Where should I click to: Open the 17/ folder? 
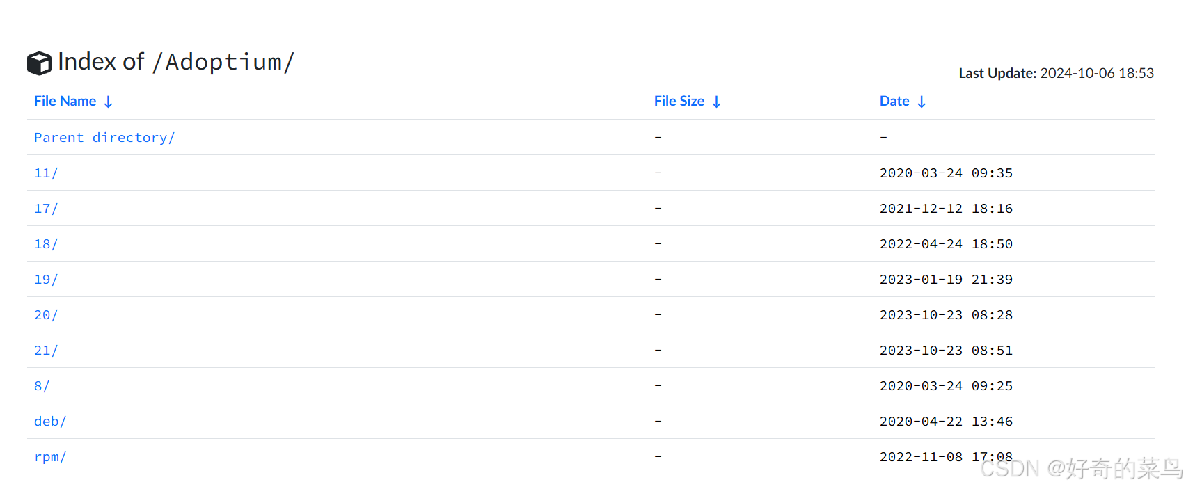pos(46,209)
